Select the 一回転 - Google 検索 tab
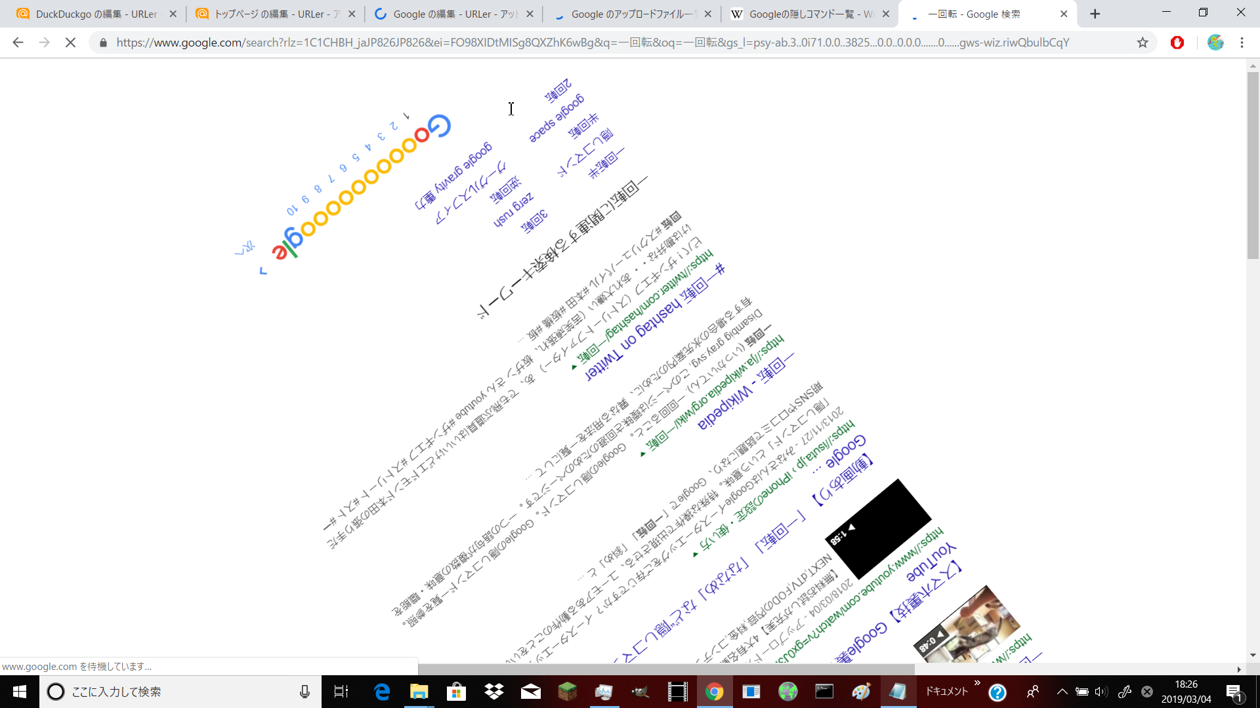 pos(988,14)
